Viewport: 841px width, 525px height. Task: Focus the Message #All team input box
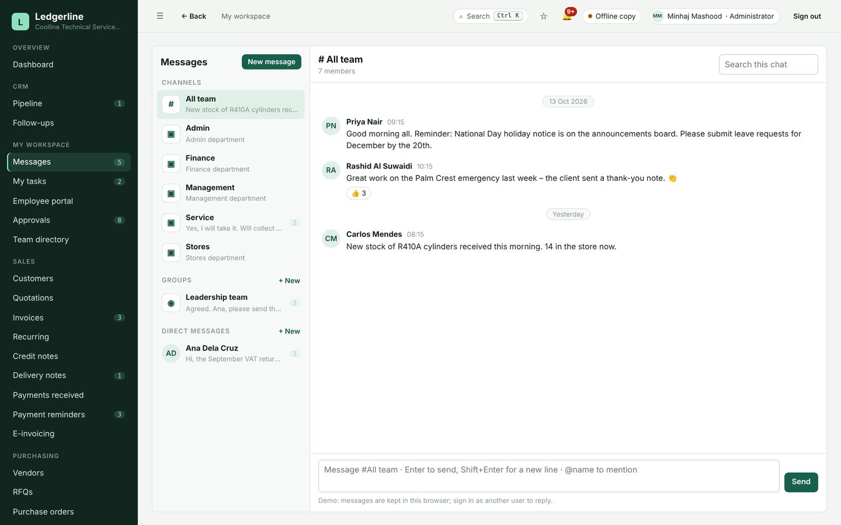549,476
